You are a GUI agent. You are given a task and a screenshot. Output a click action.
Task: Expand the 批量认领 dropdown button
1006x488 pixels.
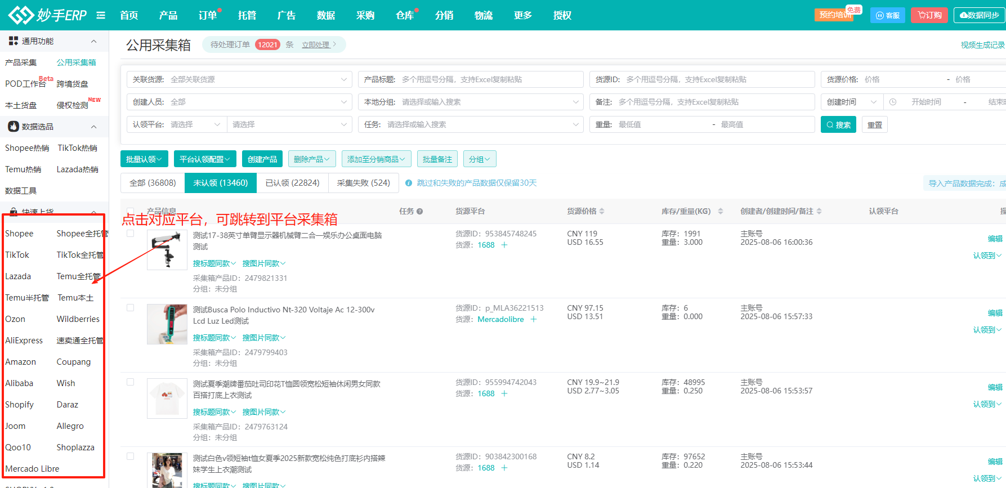[x=144, y=159]
